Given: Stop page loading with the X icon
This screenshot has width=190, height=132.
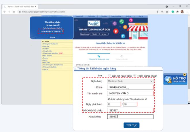Looking at the screenshot, I should tap(14, 12).
